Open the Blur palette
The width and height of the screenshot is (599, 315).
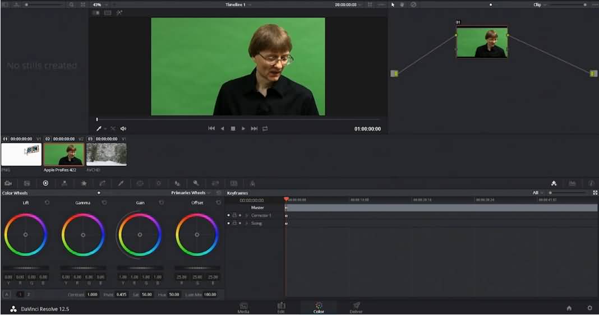coord(177,183)
